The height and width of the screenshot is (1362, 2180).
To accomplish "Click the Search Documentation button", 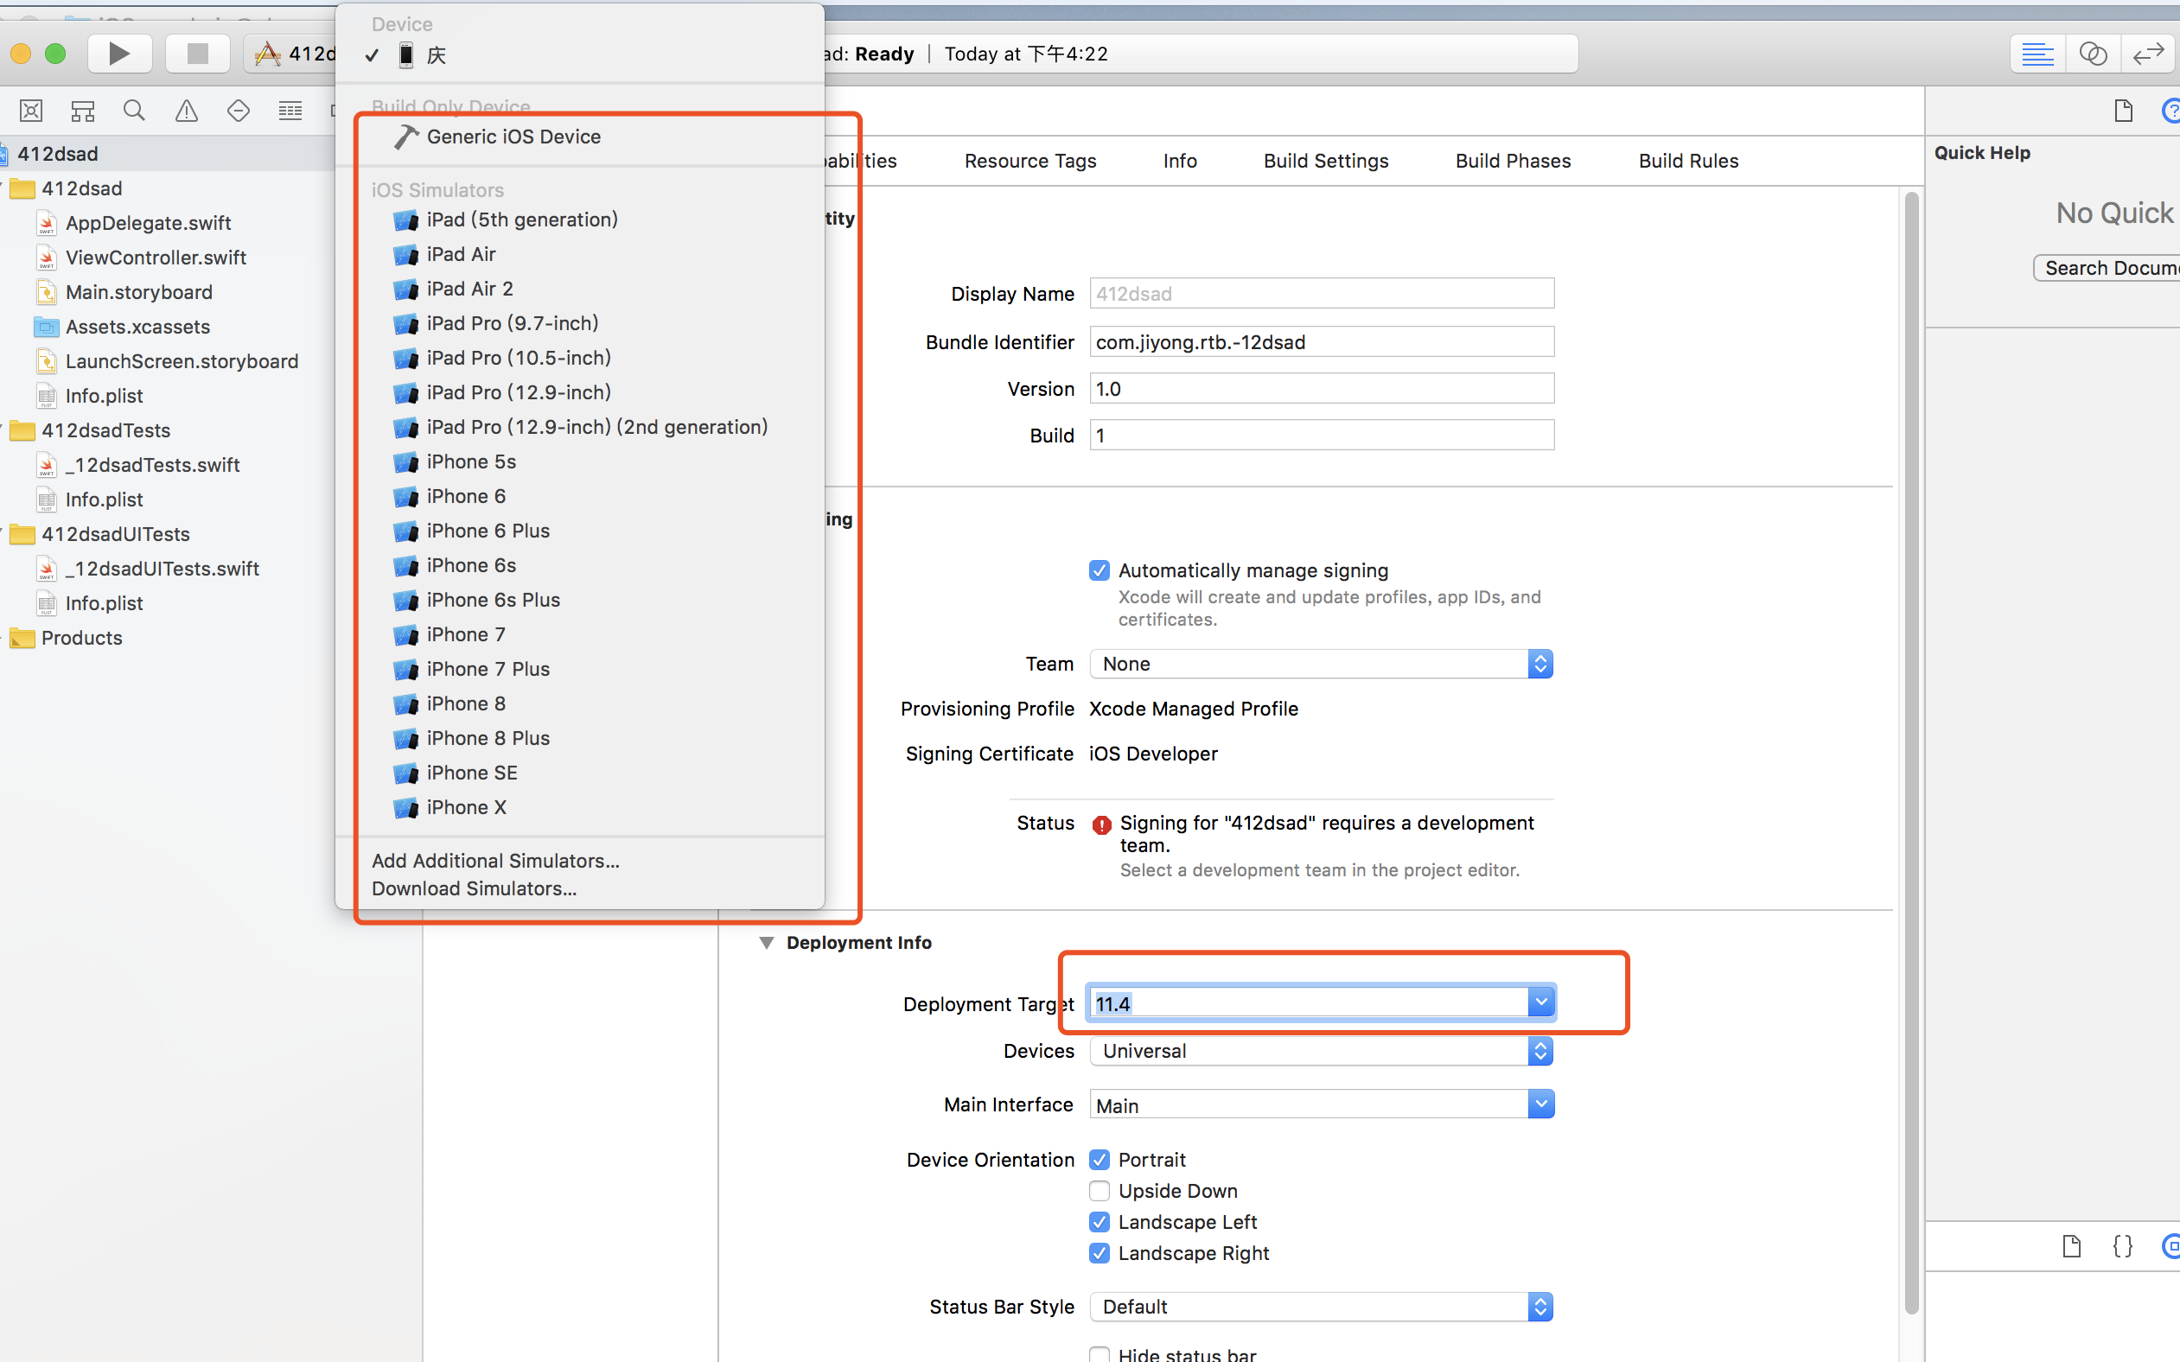I will coord(2107,268).
